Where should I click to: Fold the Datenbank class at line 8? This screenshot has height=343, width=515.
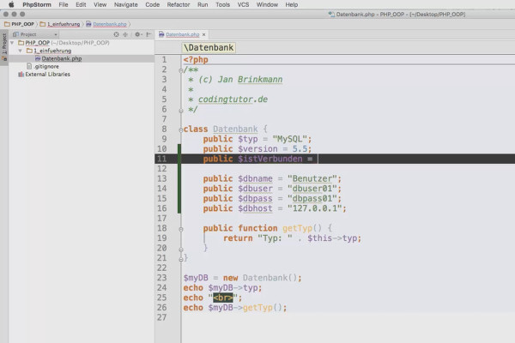tap(180, 130)
